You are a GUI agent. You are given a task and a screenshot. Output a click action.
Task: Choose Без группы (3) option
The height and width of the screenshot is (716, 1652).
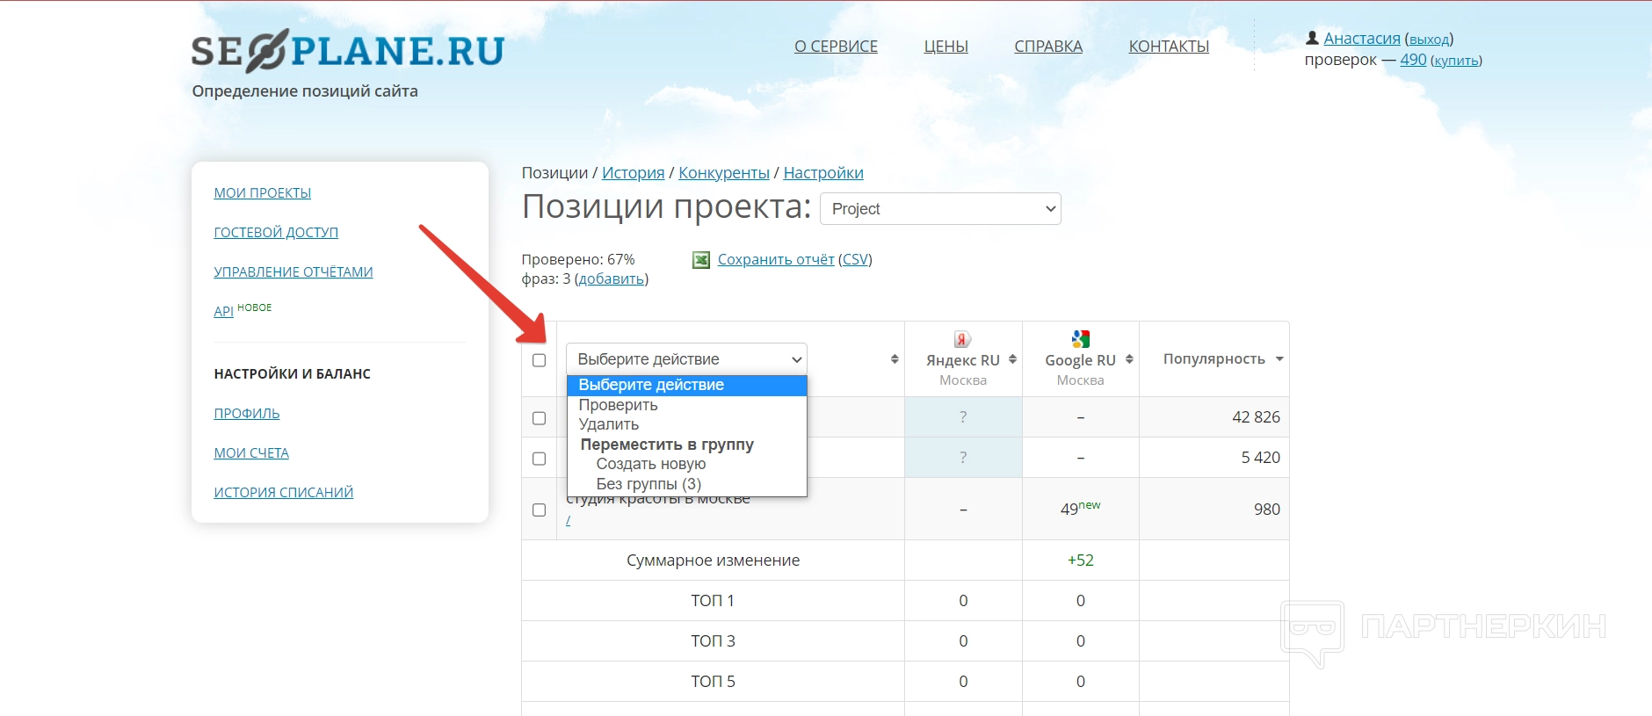(687, 484)
